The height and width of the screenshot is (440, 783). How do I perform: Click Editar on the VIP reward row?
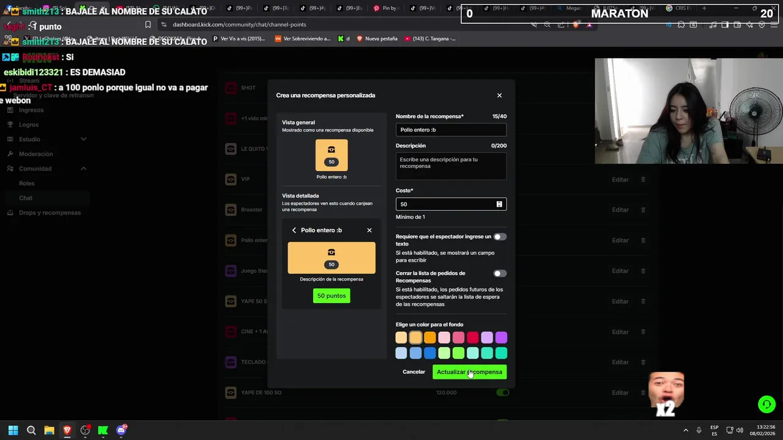[620, 180]
